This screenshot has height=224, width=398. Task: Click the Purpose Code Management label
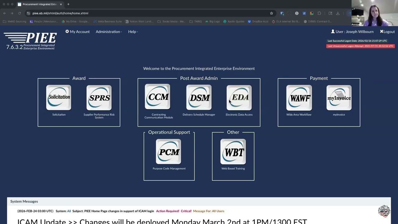169,169
